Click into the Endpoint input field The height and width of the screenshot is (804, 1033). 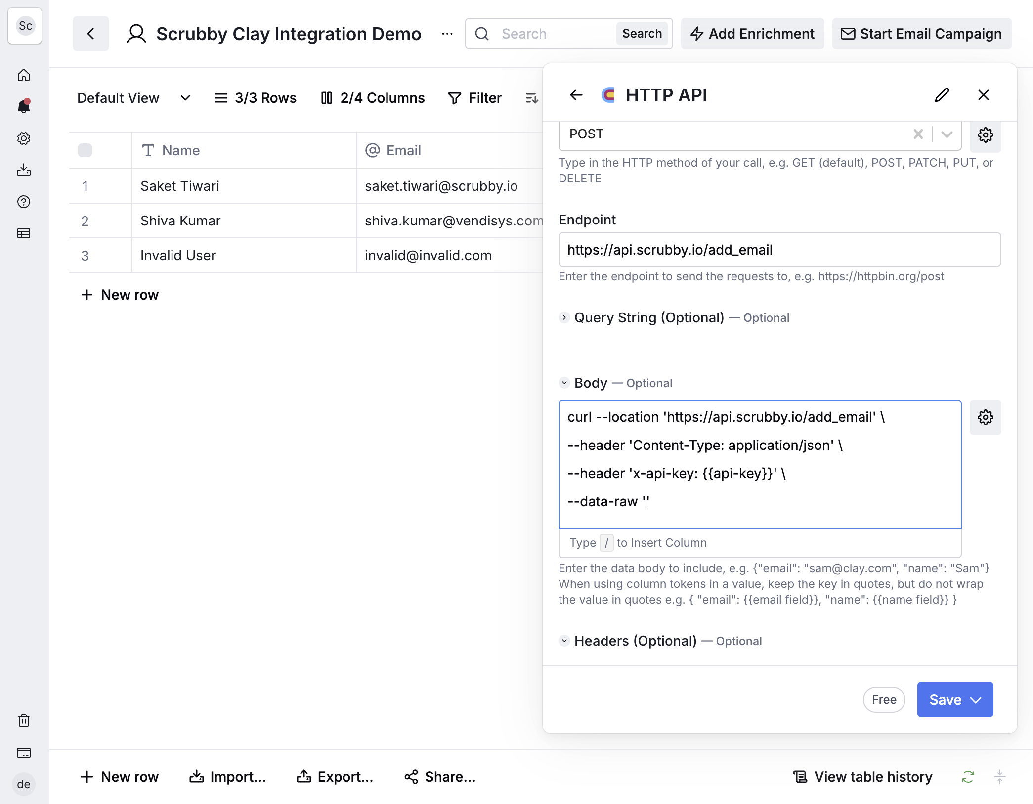[x=779, y=250]
